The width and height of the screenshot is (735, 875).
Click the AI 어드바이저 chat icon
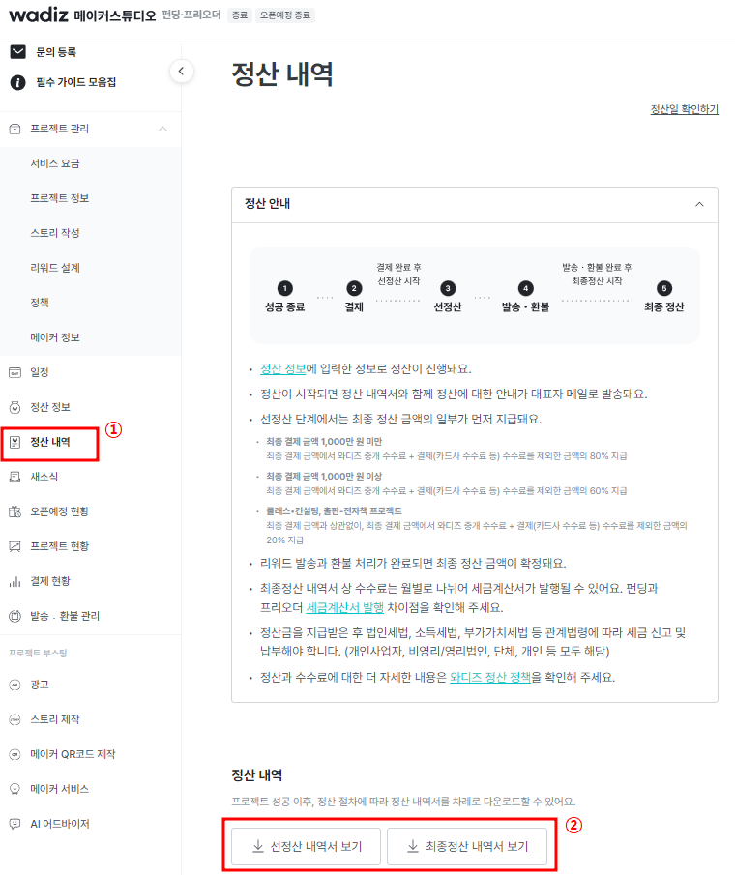15,824
